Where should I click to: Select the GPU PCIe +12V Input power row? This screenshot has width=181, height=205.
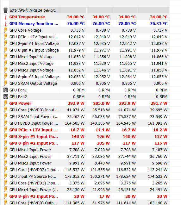pyautogui.click(x=85, y=130)
